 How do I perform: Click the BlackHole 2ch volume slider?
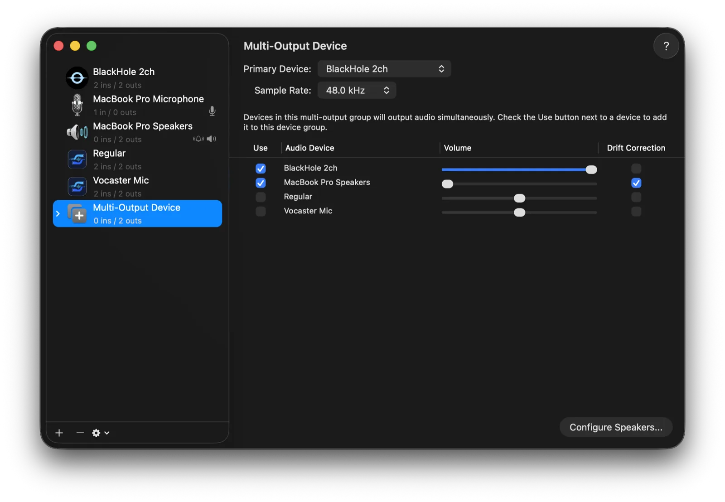coord(519,169)
